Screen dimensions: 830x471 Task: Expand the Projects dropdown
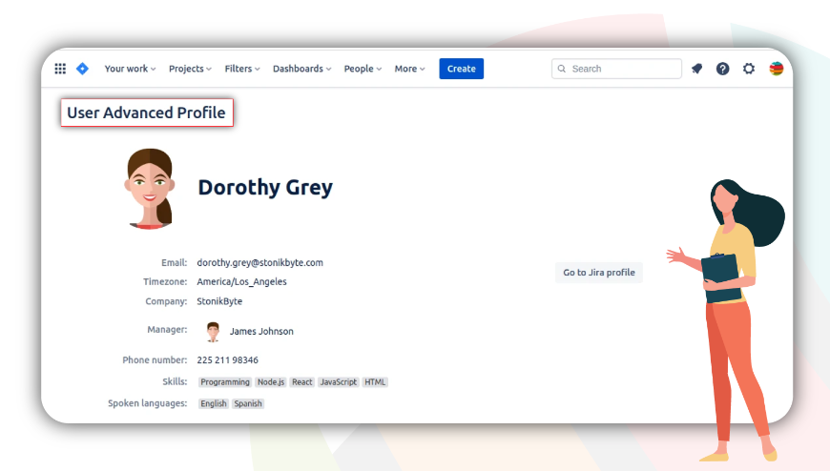click(190, 69)
